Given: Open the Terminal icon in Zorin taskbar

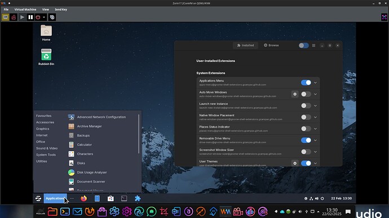Looking at the screenshot, I should pos(124,198).
